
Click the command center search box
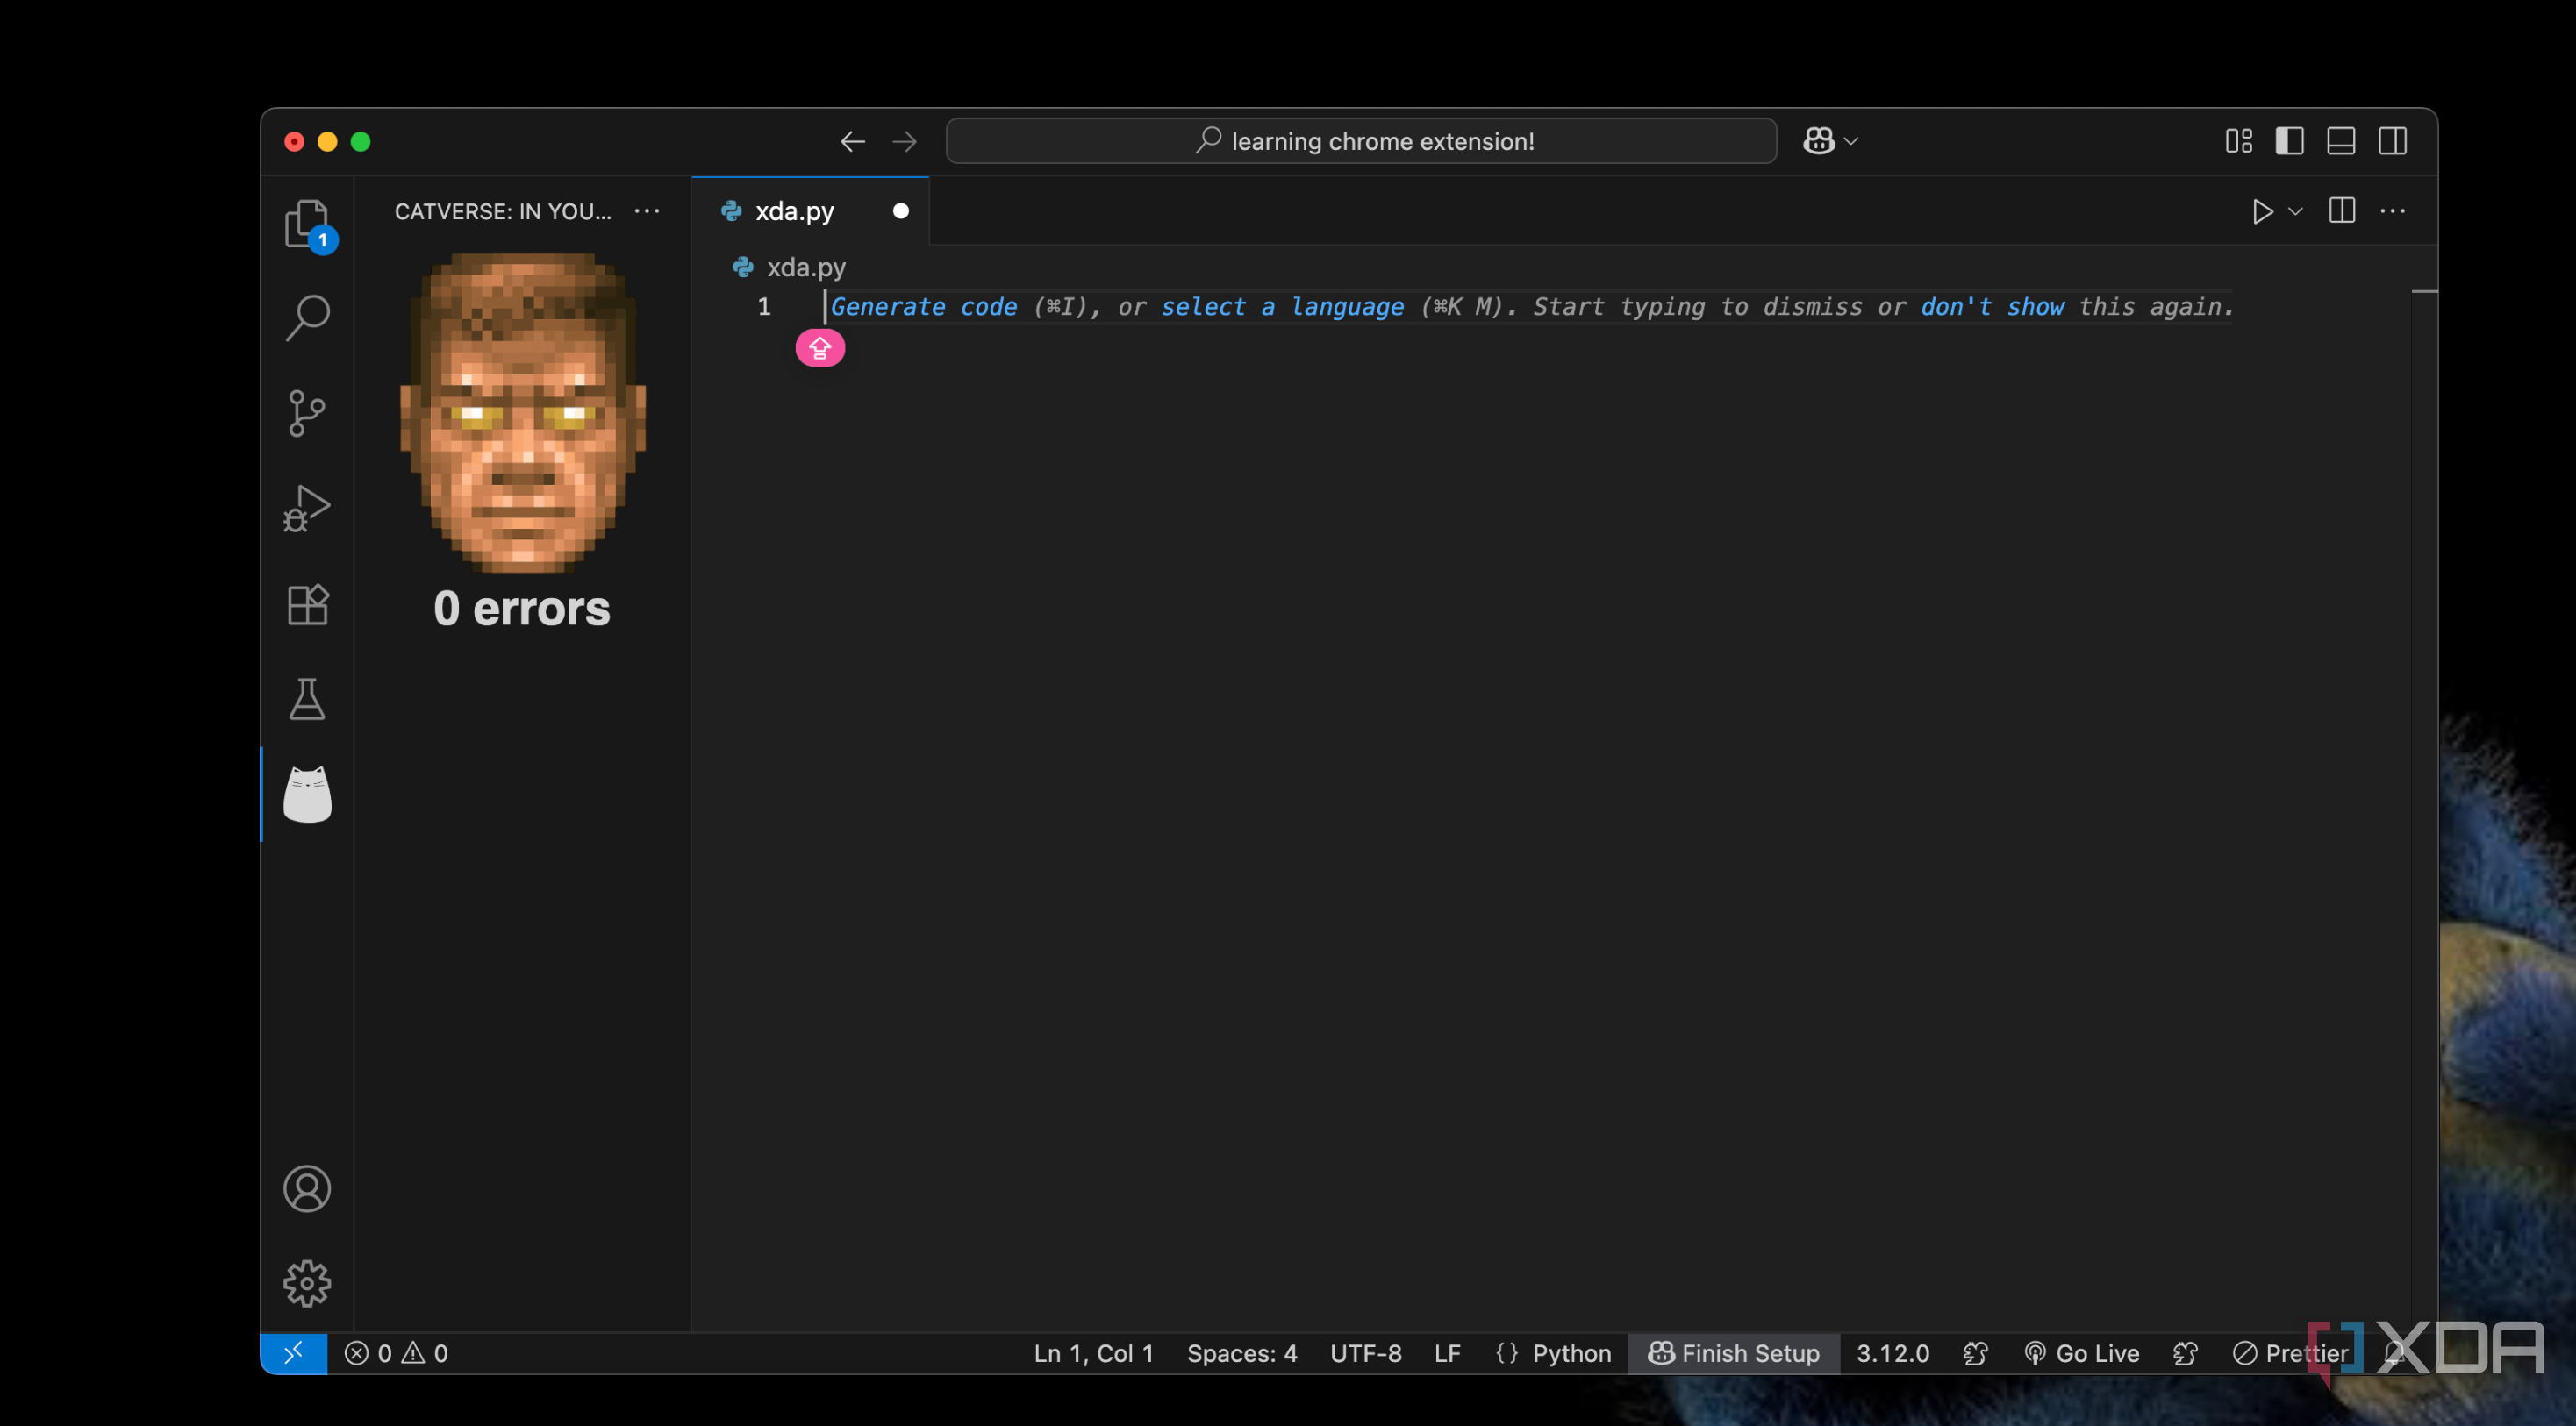(1361, 141)
